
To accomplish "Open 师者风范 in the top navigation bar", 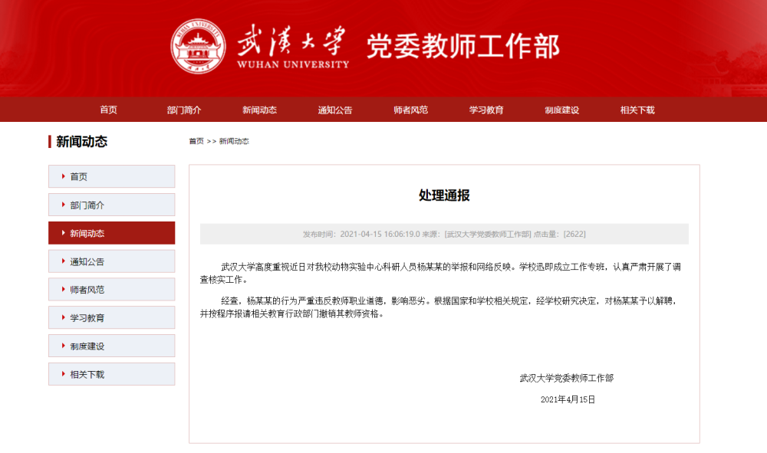I will [410, 110].
